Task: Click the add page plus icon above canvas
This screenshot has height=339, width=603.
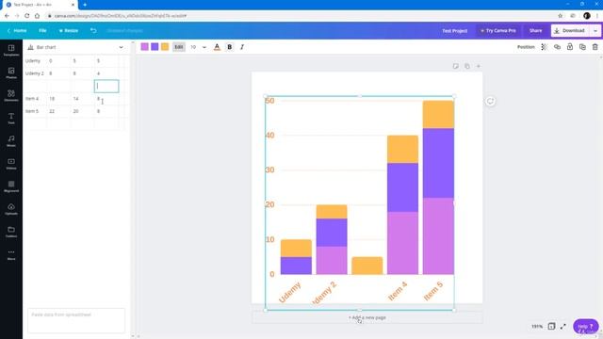Action: [x=479, y=66]
